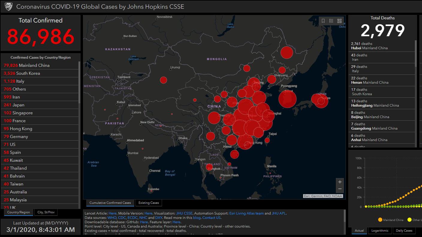Open the Lancet Article 'Here' link
422x237 pixels.
pos(112,213)
